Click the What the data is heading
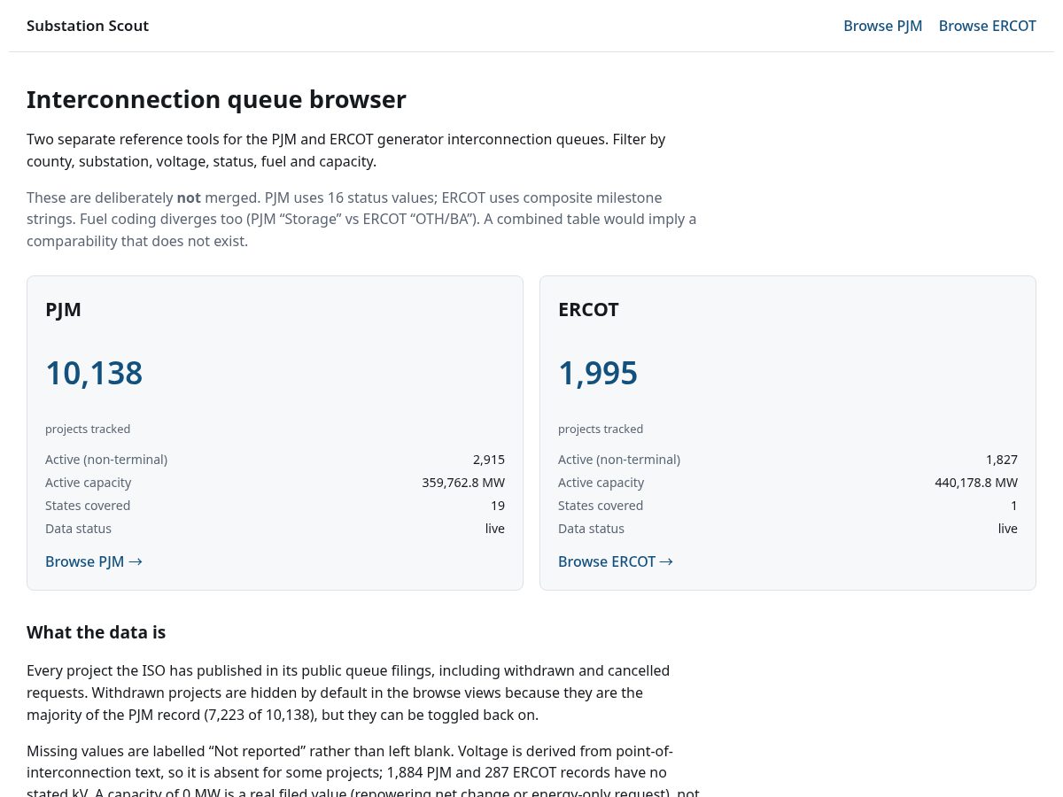The height and width of the screenshot is (797, 1063). tap(96, 632)
